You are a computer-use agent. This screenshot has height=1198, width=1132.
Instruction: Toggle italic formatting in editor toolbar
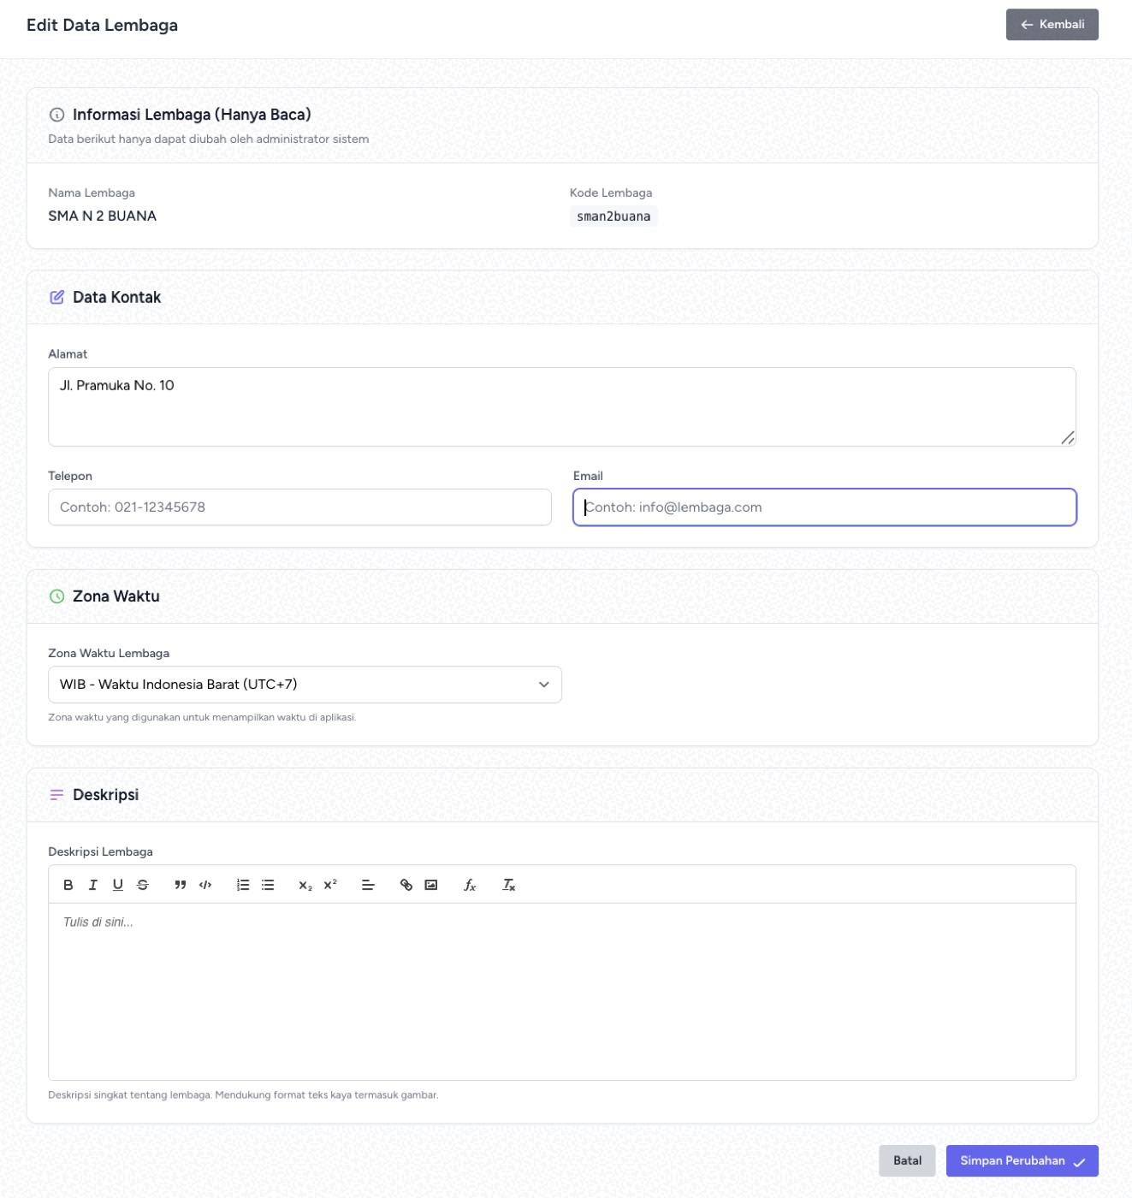(93, 885)
